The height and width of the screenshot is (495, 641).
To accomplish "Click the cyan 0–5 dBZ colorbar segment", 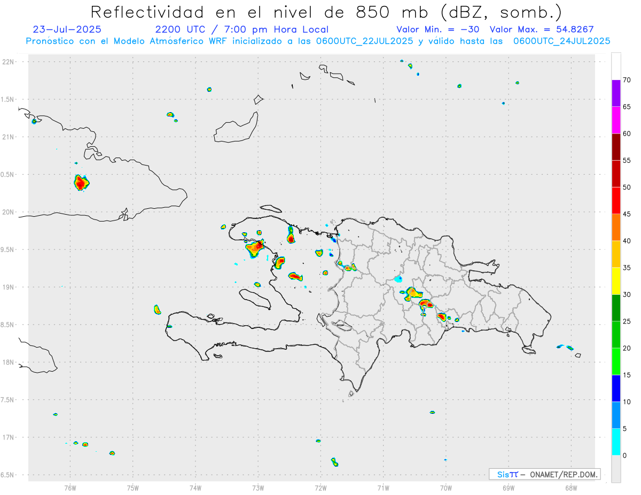I will pyautogui.click(x=616, y=442).
